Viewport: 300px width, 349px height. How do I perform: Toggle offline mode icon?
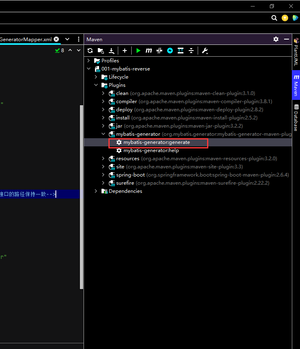[x=159, y=51]
